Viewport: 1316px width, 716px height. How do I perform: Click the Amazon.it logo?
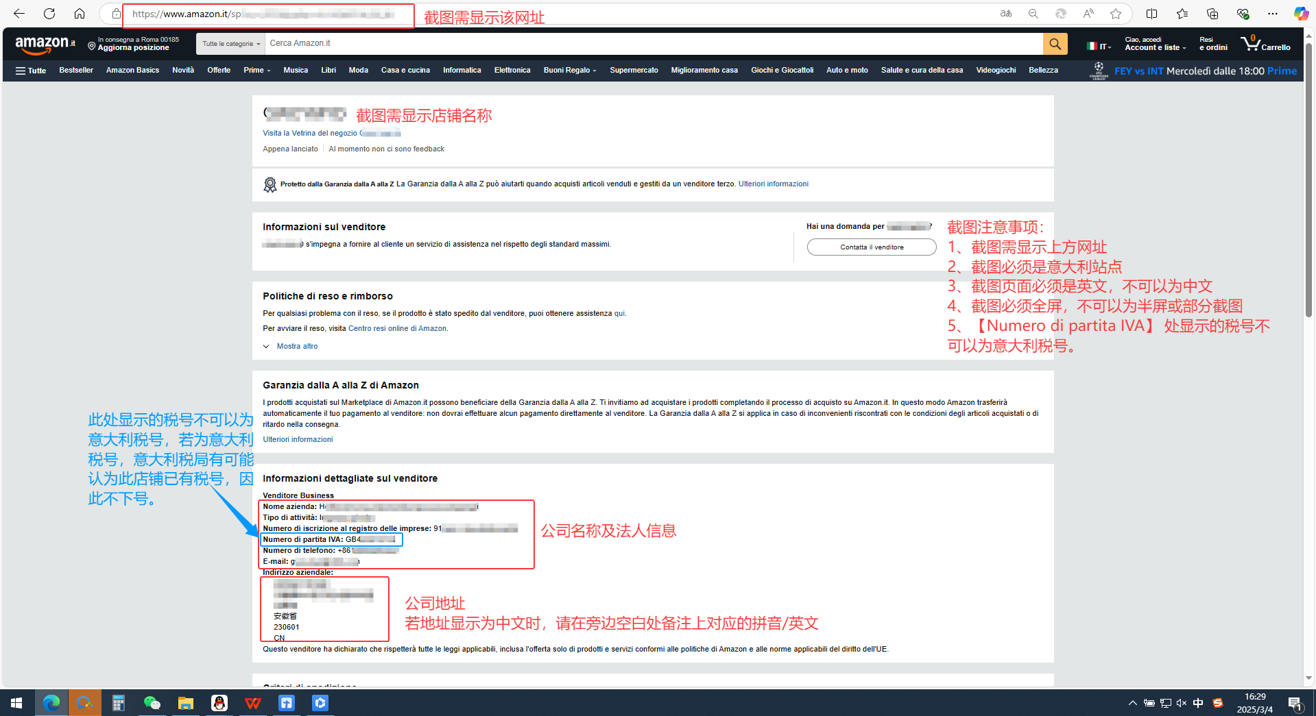pos(45,45)
